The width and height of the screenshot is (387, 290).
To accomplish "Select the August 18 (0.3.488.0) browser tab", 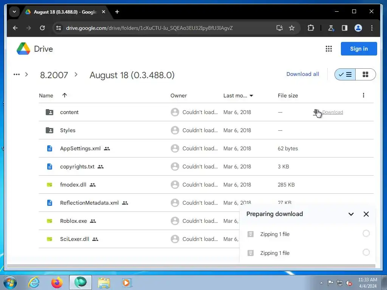I will coord(65,12).
